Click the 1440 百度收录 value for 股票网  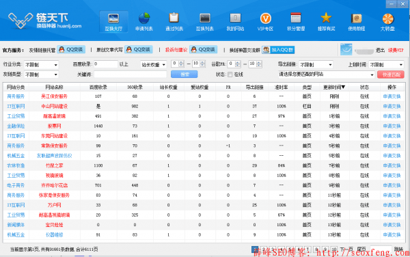coord(98,126)
